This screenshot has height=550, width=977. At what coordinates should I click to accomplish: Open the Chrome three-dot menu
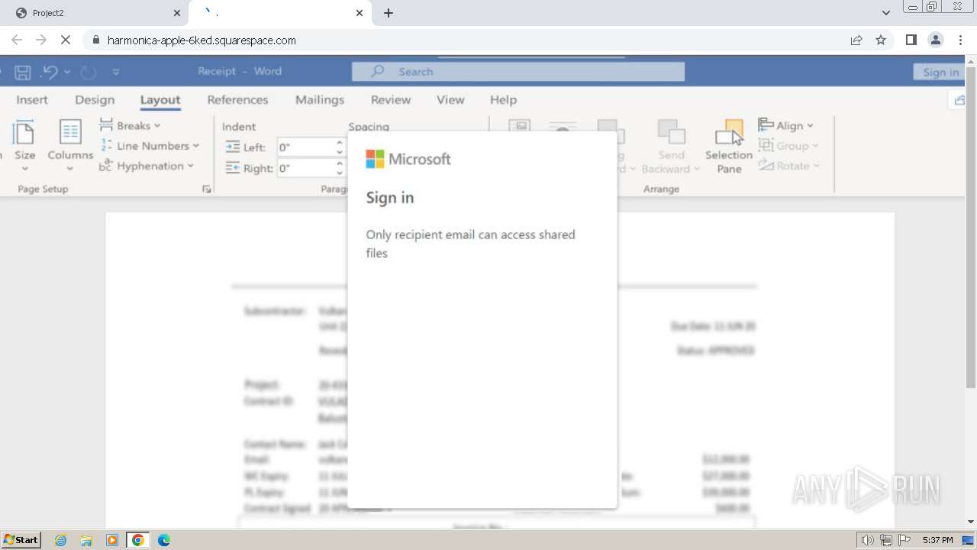click(x=960, y=40)
